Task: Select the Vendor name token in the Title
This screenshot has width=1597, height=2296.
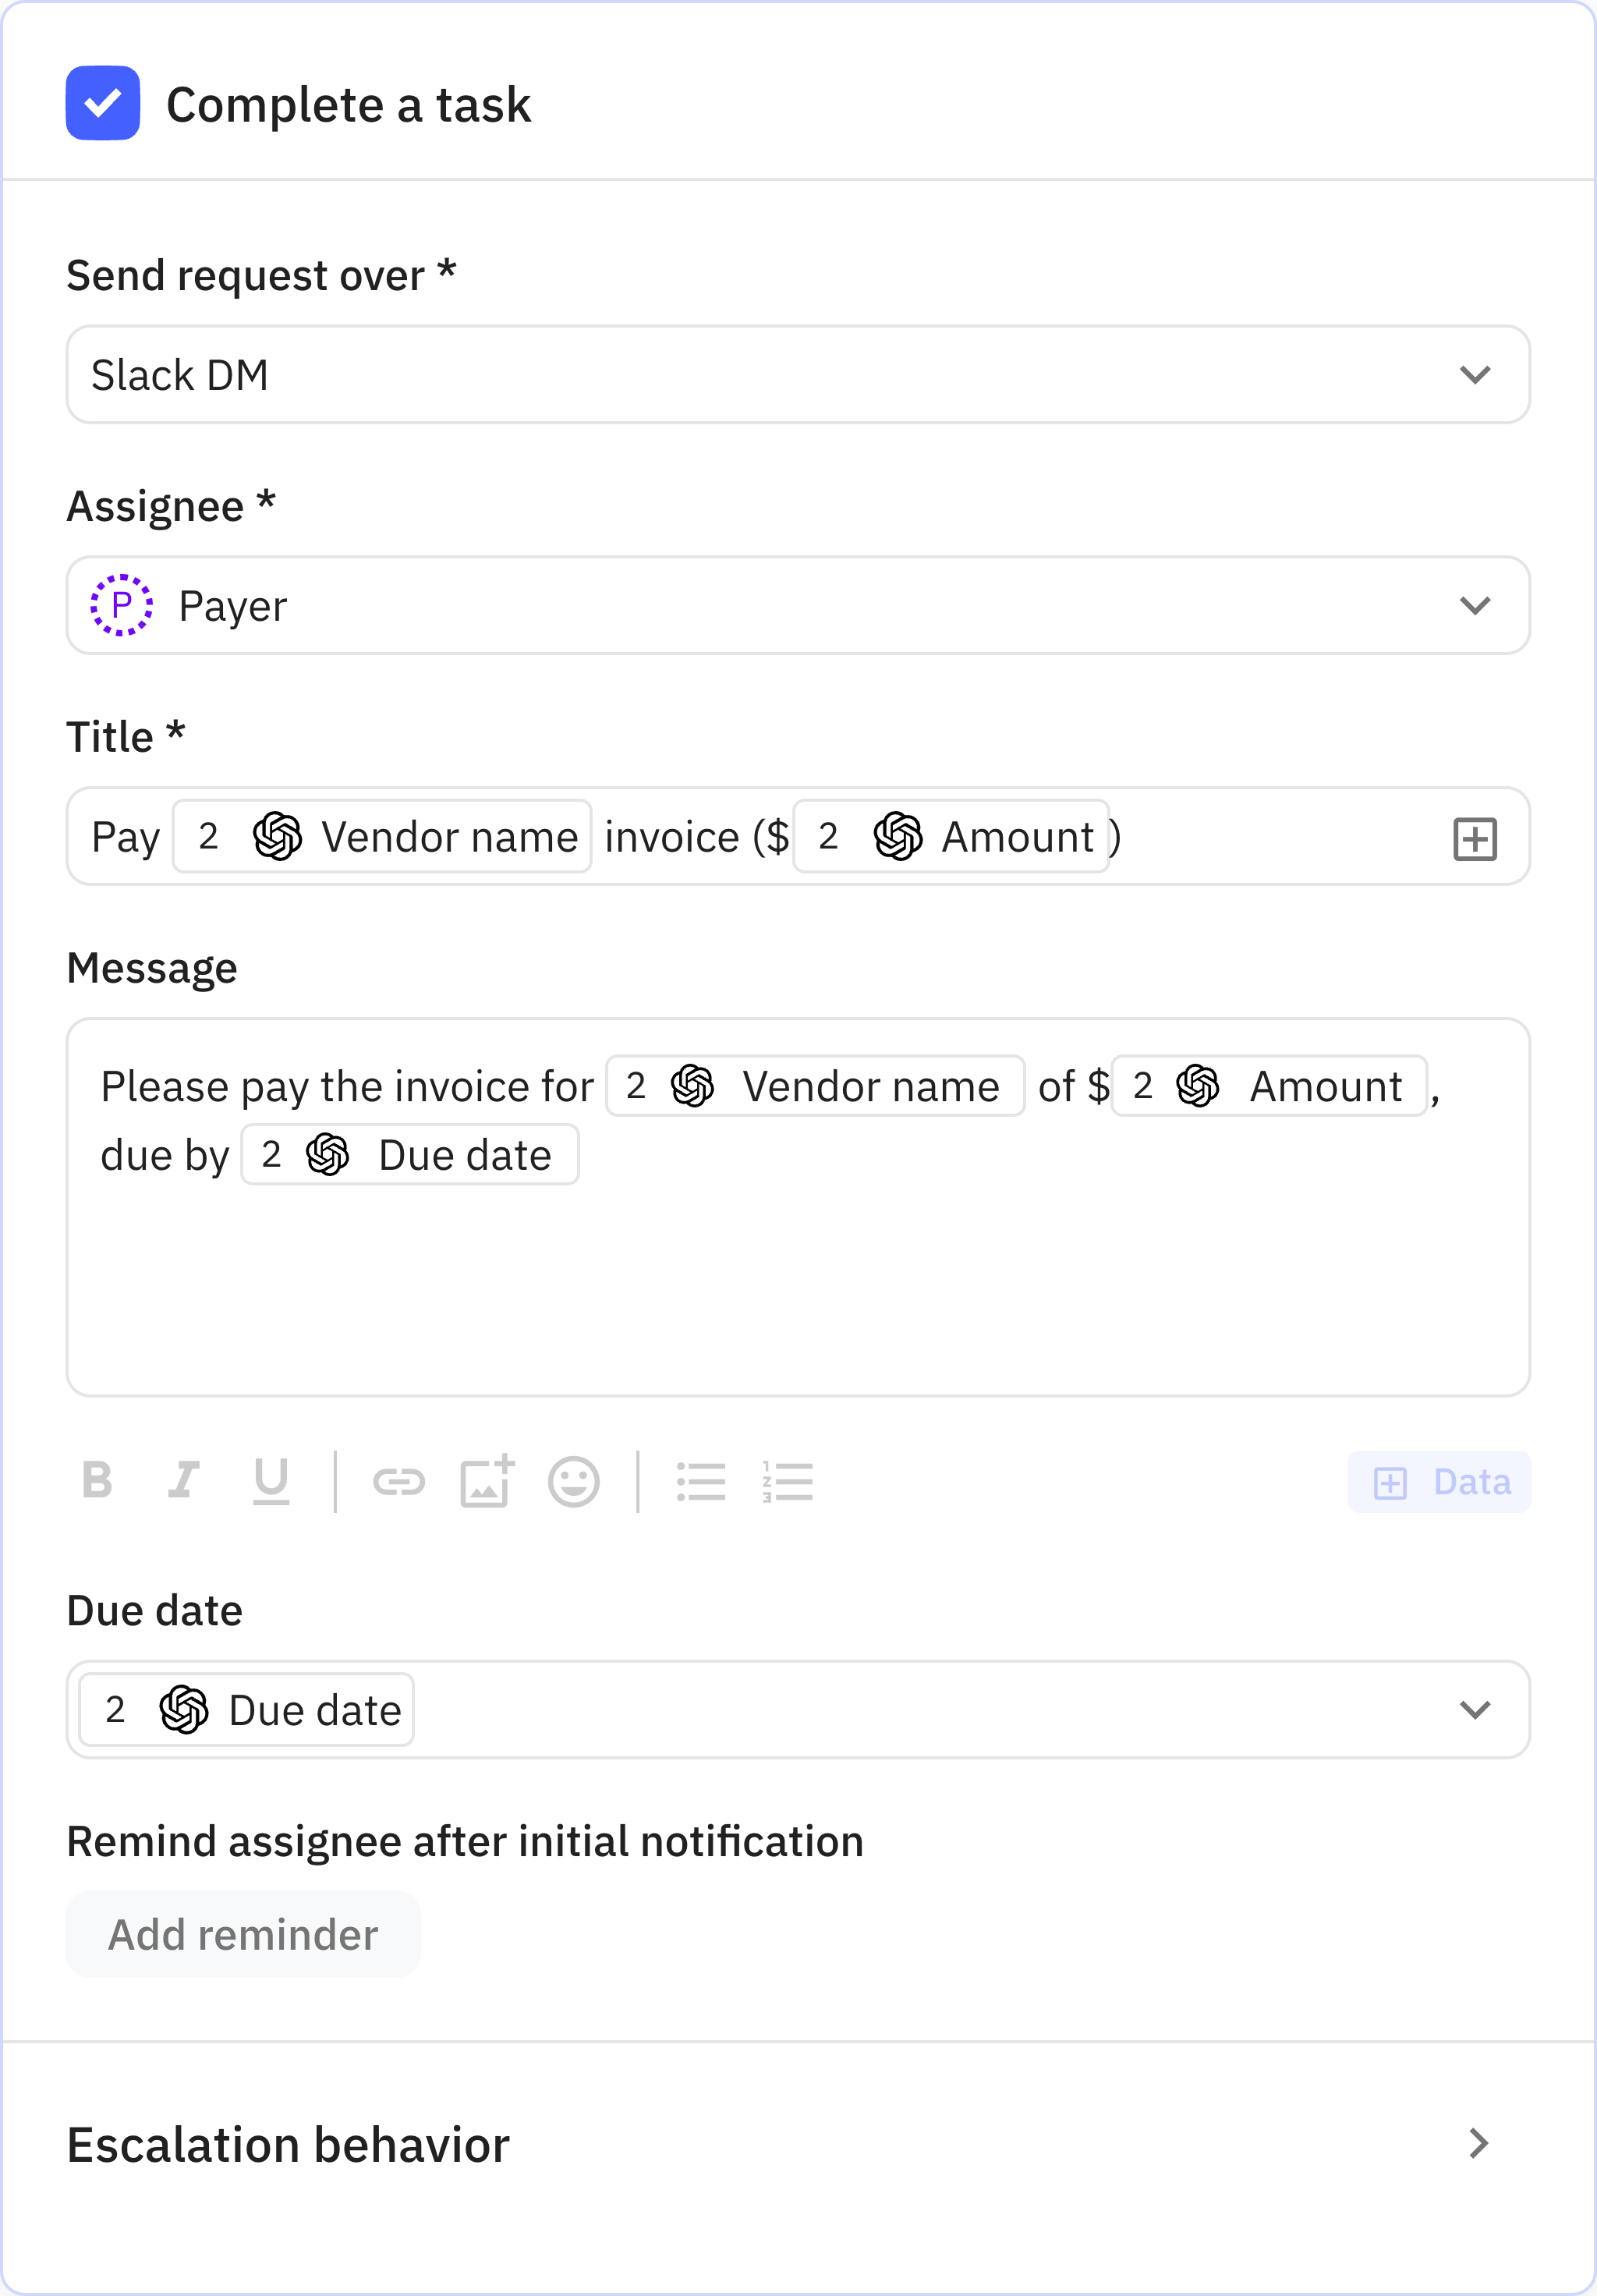Action: 382,837
